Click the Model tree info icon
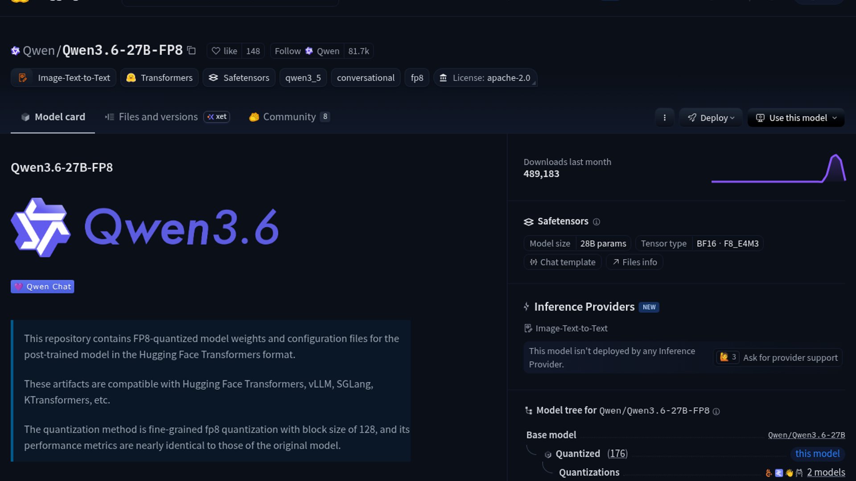The height and width of the screenshot is (481, 856). click(x=716, y=412)
